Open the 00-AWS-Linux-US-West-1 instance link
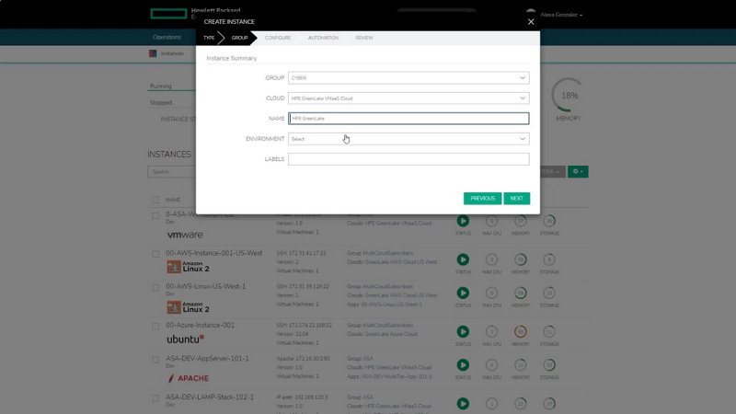The image size is (736, 414). 205,286
